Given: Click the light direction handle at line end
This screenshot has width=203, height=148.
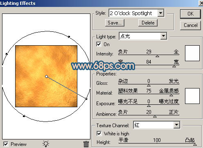Looking at the screenshot, I should pos(86,99).
